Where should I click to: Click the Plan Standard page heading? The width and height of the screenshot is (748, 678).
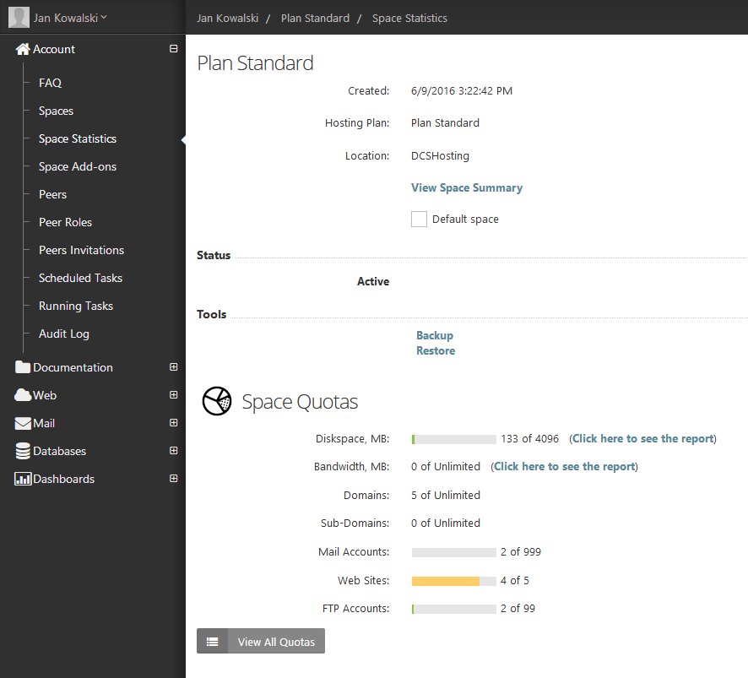click(255, 63)
